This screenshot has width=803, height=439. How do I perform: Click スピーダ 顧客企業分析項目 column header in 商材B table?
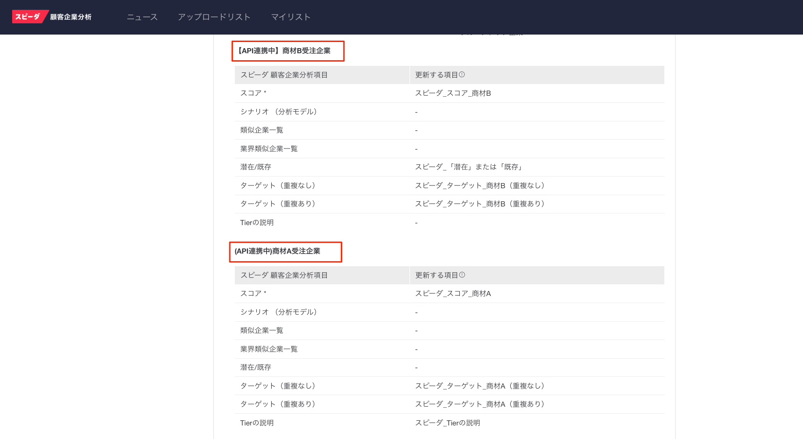pos(284,75)
